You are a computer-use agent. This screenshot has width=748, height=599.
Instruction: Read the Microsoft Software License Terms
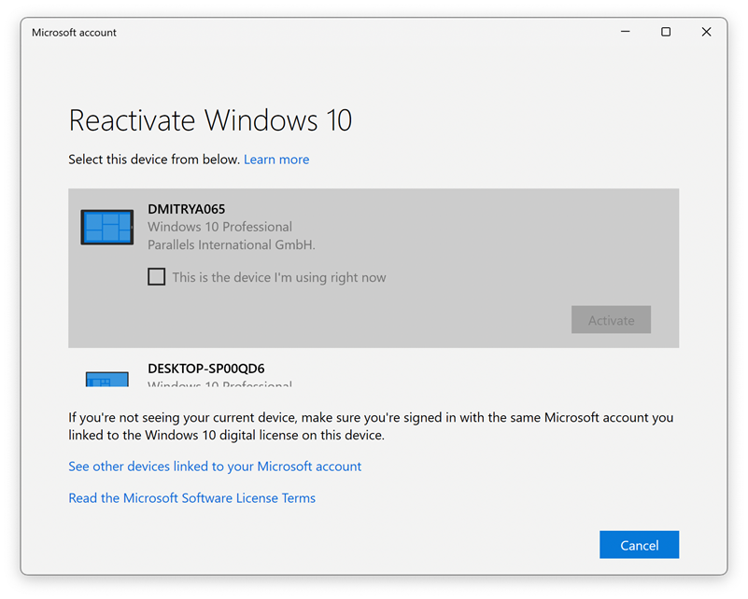191,498
